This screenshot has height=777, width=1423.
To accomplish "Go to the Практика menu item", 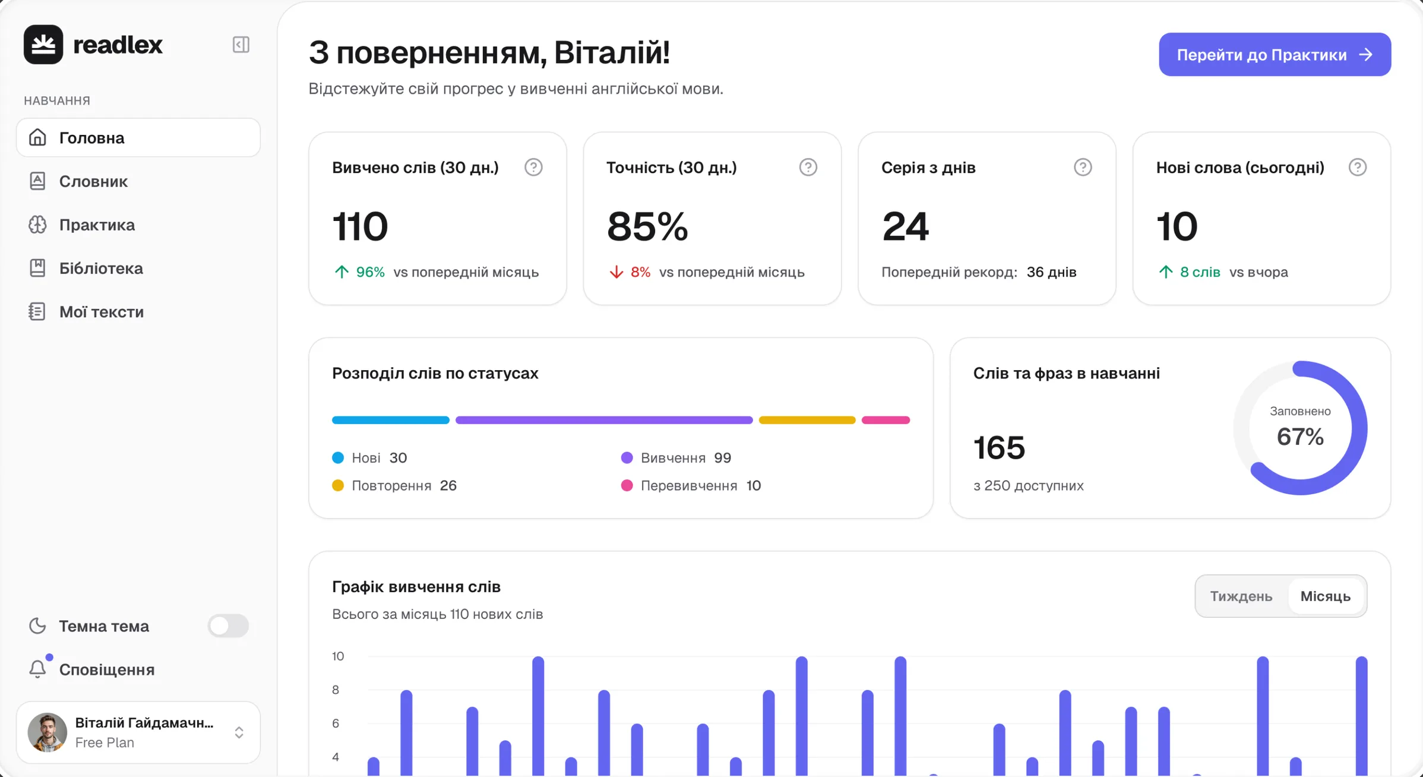I will pos(138,225).
